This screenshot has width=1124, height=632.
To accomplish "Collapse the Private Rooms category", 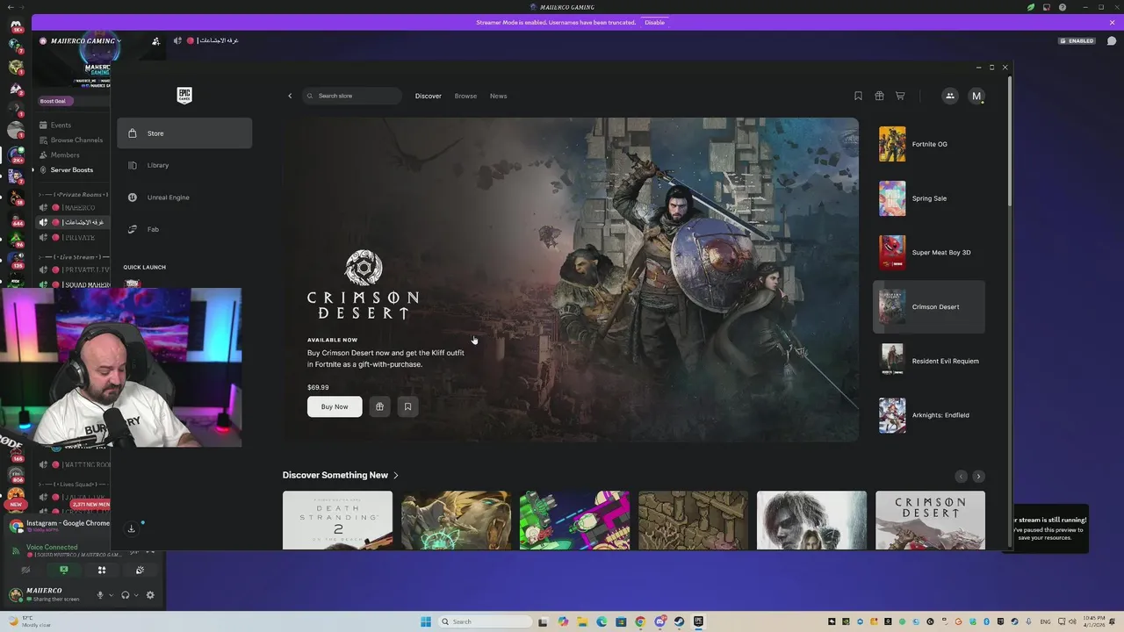I will [x=74, y=194].
